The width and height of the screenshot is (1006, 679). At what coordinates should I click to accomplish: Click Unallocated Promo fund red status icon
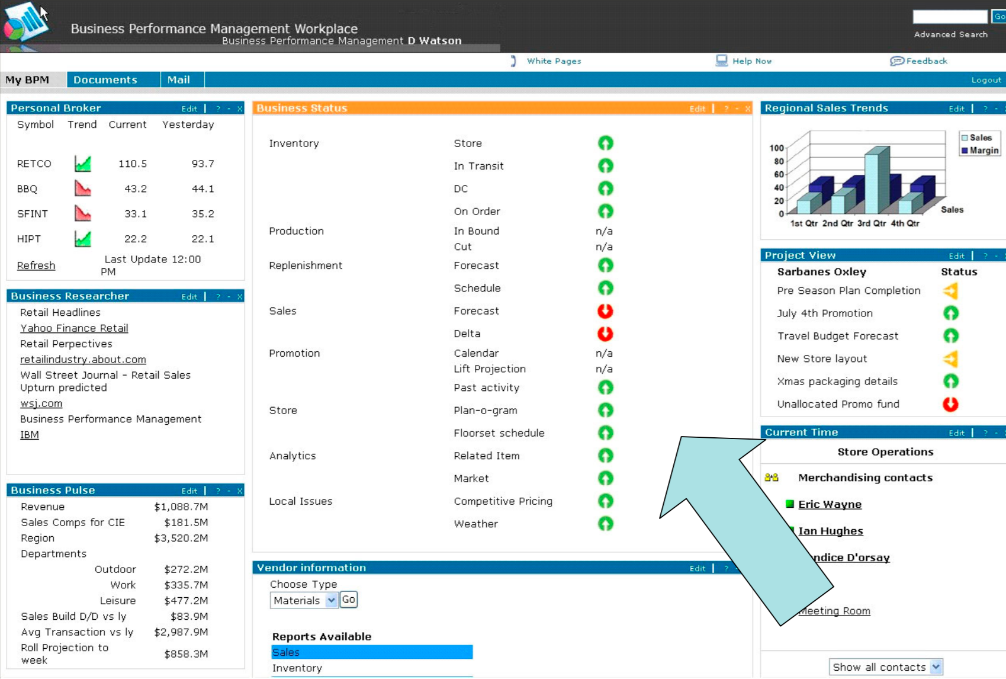point(950,404)
